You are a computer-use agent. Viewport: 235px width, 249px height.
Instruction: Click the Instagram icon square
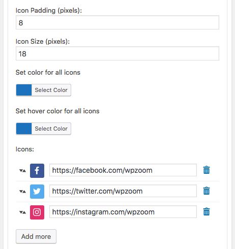[x=37, y=212]
